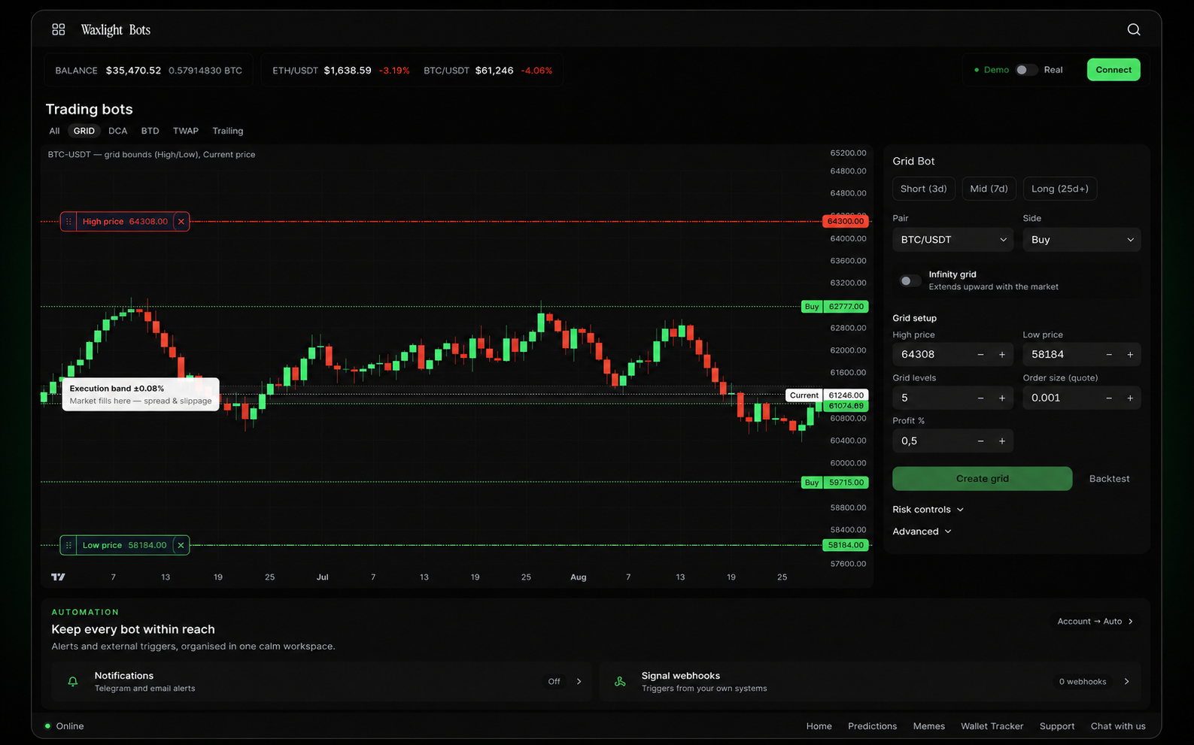Expand the Risk controls section
The width and height of the screenshot is (1194, 745).
pos(928,509)
